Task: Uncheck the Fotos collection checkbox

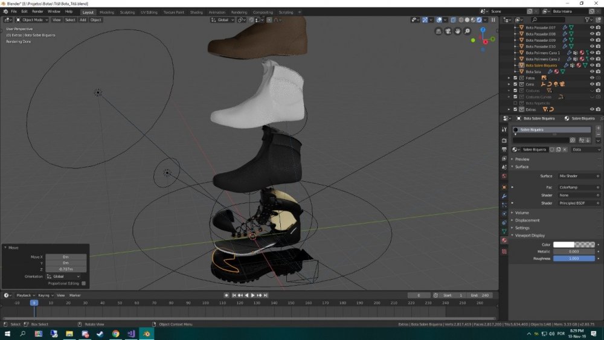Action: pyautogui.click(x=515, y=78)
